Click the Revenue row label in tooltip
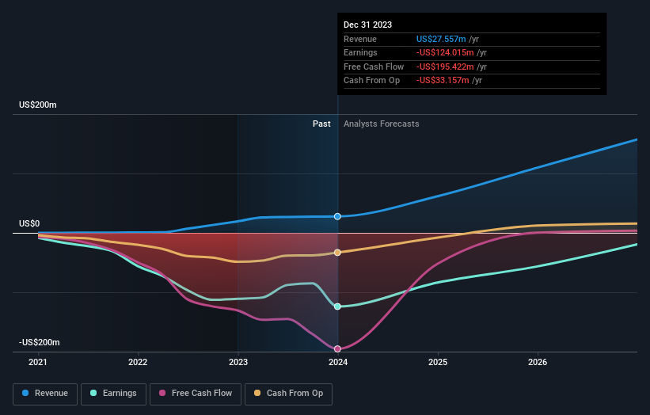The height and width of the screenshot is (415, 650). pos(359,39)
